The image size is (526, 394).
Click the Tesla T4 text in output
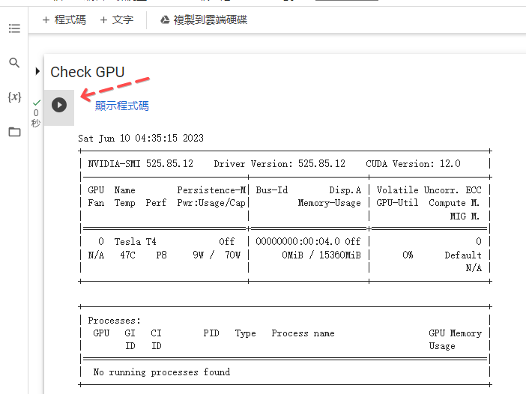click(135, 242)
